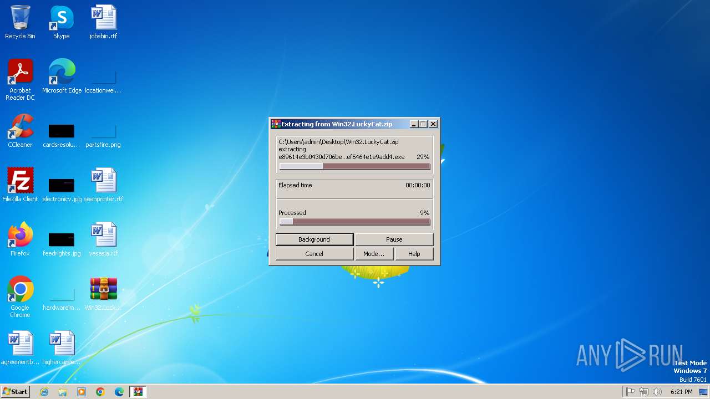Click the file extraction progress bar
This screenshot has width=710, height=399.
coord(354,166)
